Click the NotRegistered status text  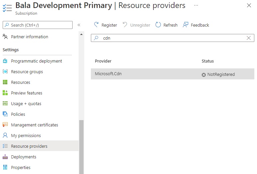(221, 75)
